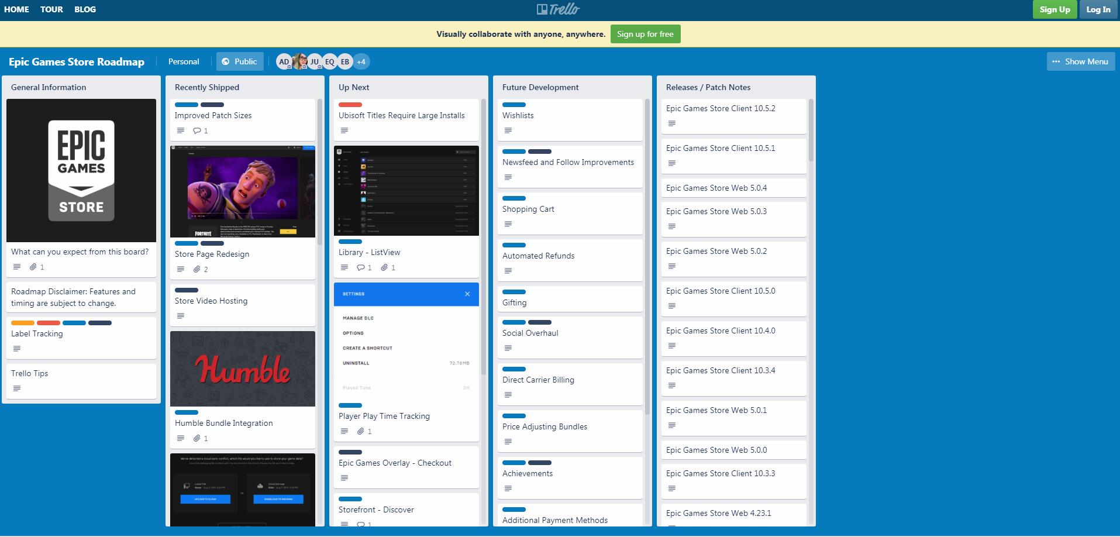
Task: Open the EQ member avatar
Action: (330, 61)
